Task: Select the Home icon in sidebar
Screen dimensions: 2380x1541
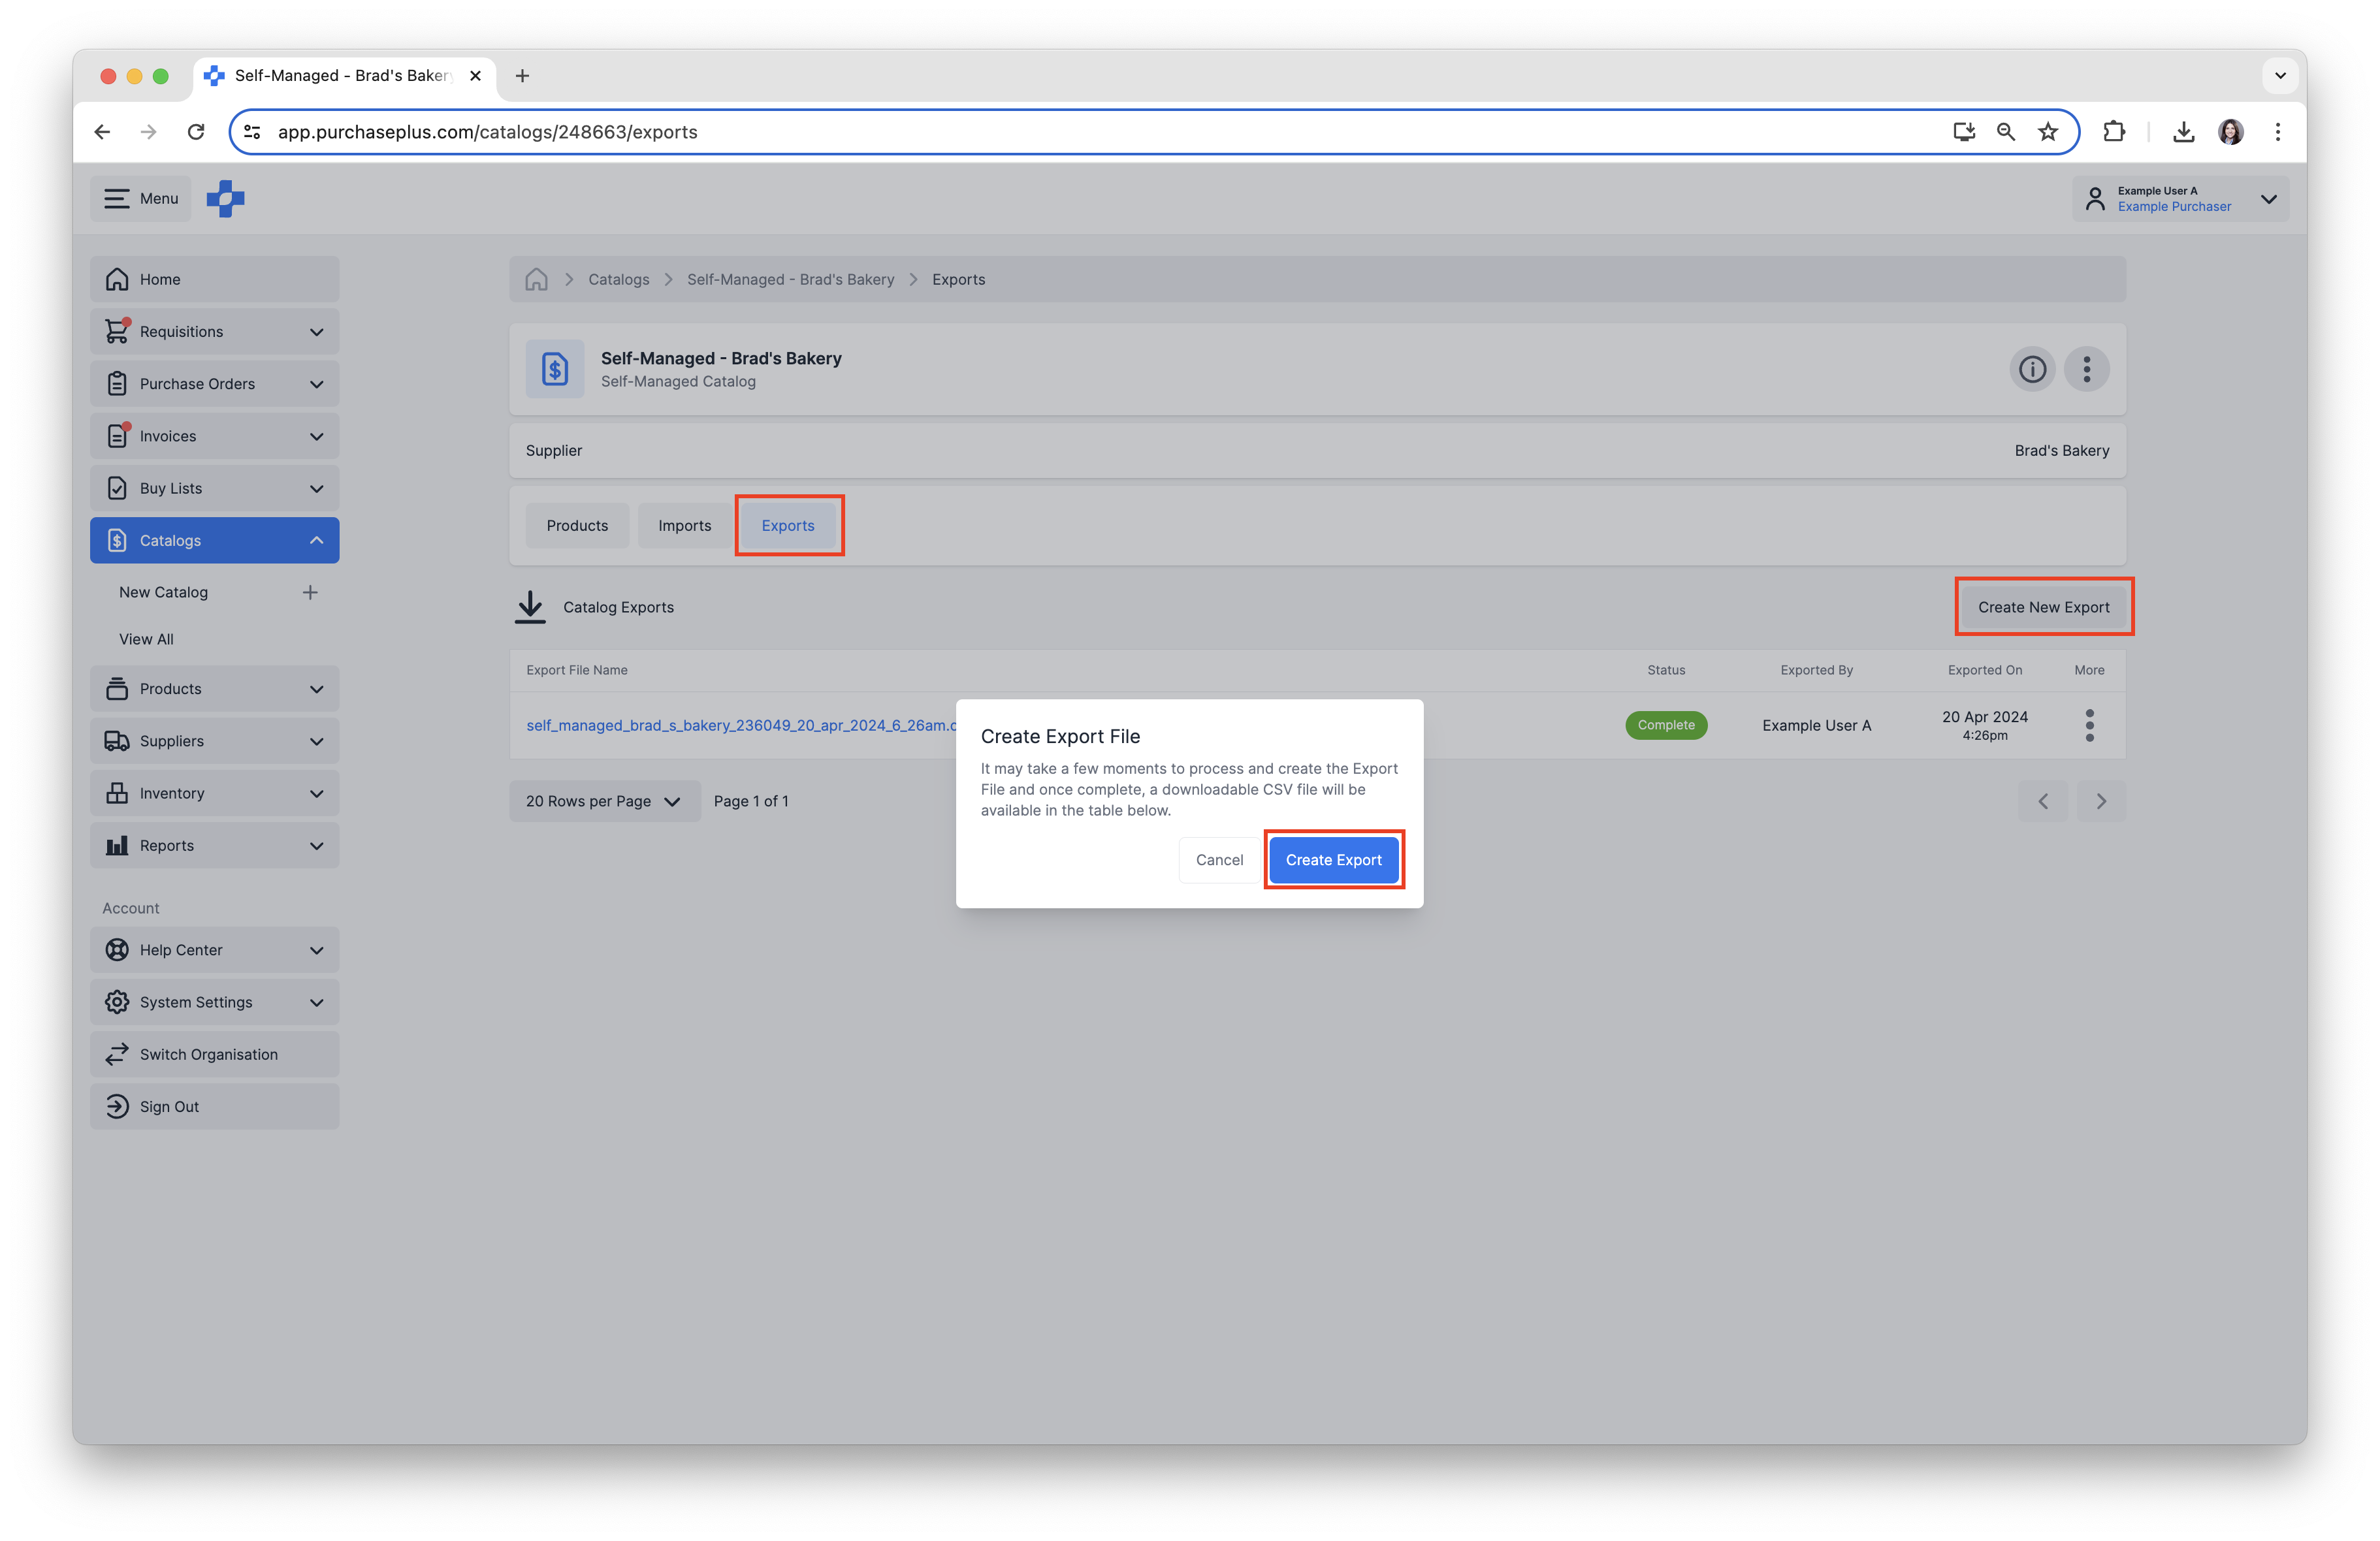Action: (x=117, y=279)
